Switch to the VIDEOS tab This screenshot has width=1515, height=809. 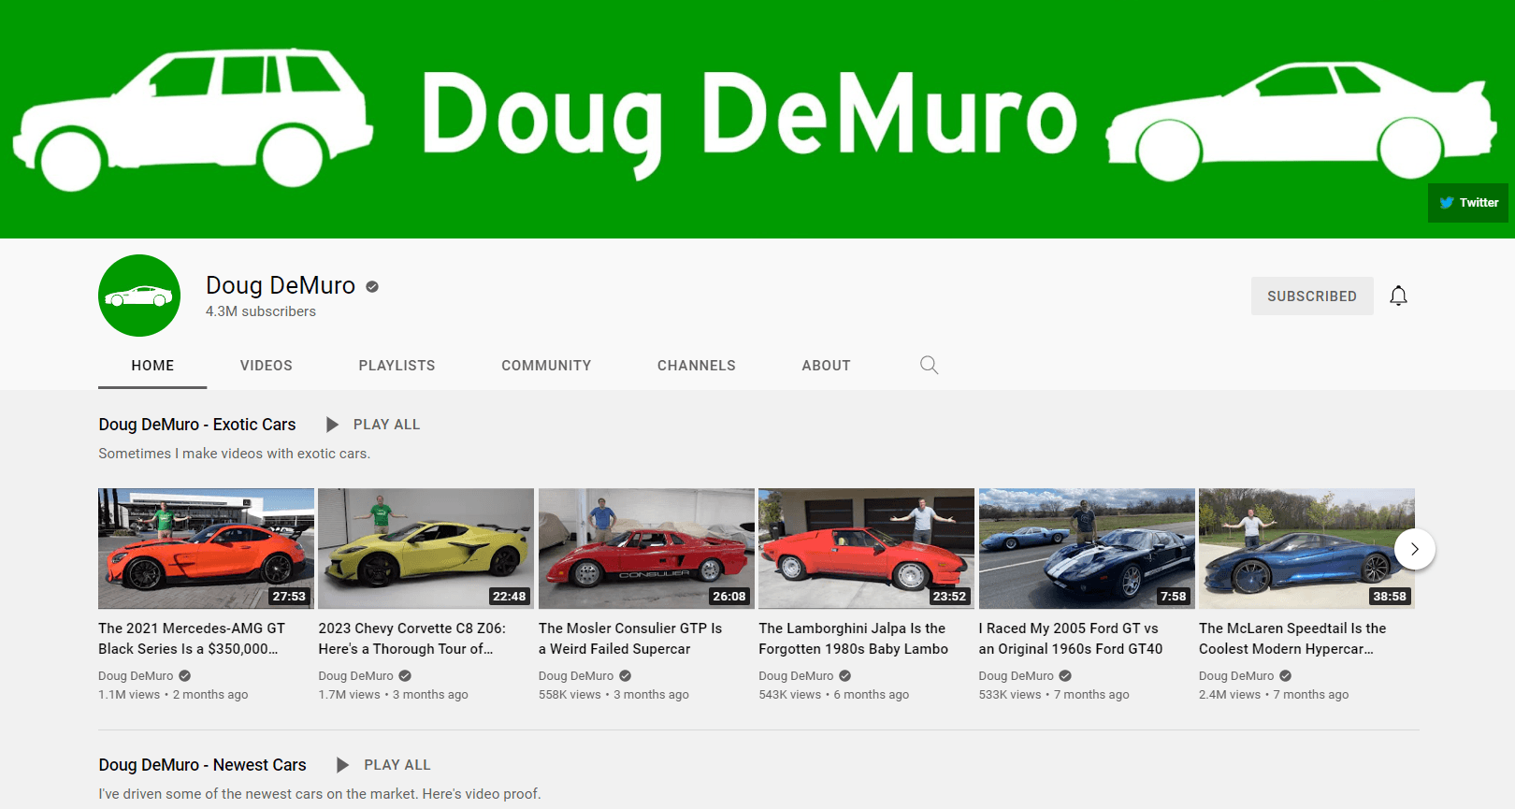(x=267, y=366)
